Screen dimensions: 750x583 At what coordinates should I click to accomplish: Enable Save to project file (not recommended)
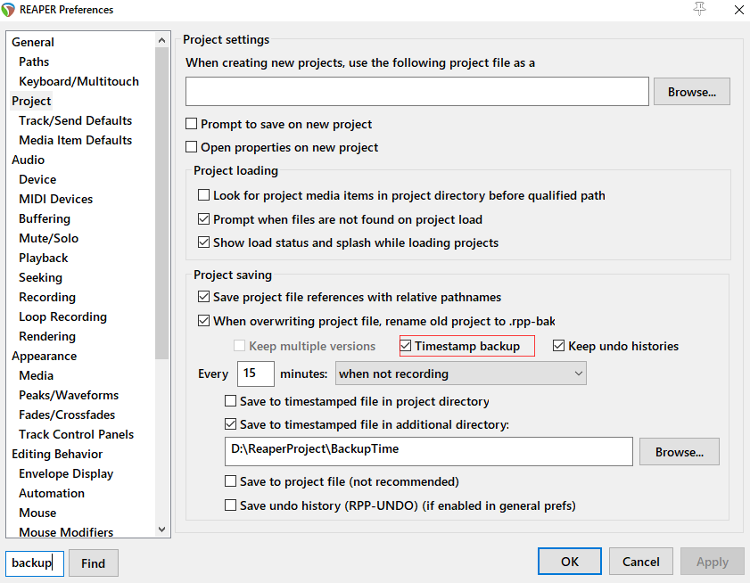231,481
